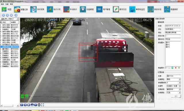Viewport: 184px width, 111px height.
Task: Click the attached picture filename field
Action: (x=168, y=68)
